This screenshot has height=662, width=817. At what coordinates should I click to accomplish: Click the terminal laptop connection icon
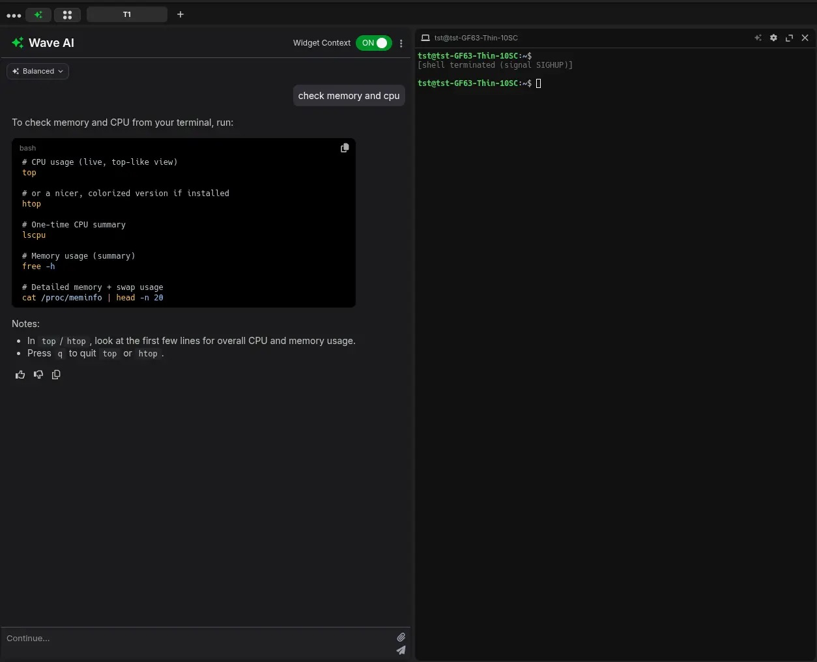pyautogui.click(x=425, y=38)
